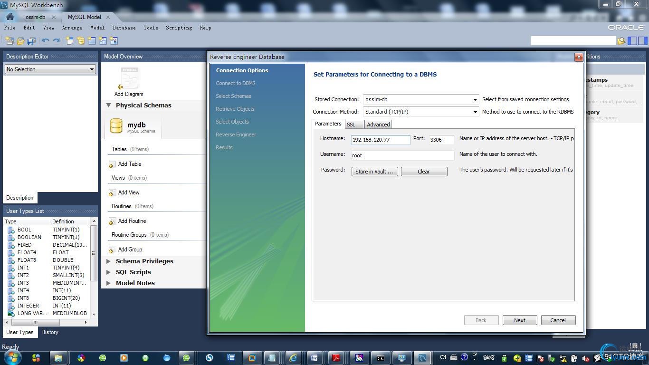Open the Stored Connection dropdown

[475, 99]
